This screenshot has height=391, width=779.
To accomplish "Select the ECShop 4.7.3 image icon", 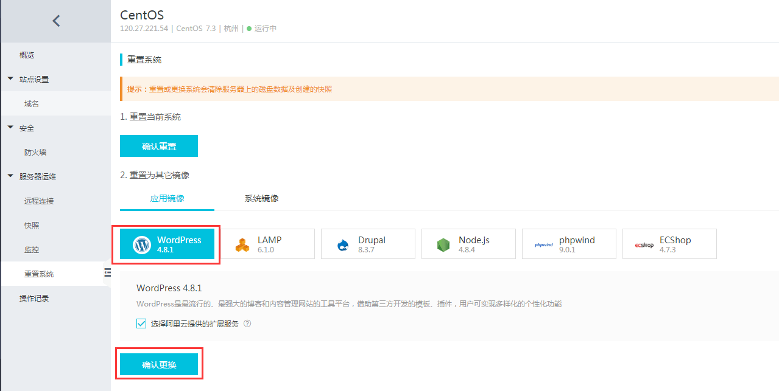I will tap(644, 244).
